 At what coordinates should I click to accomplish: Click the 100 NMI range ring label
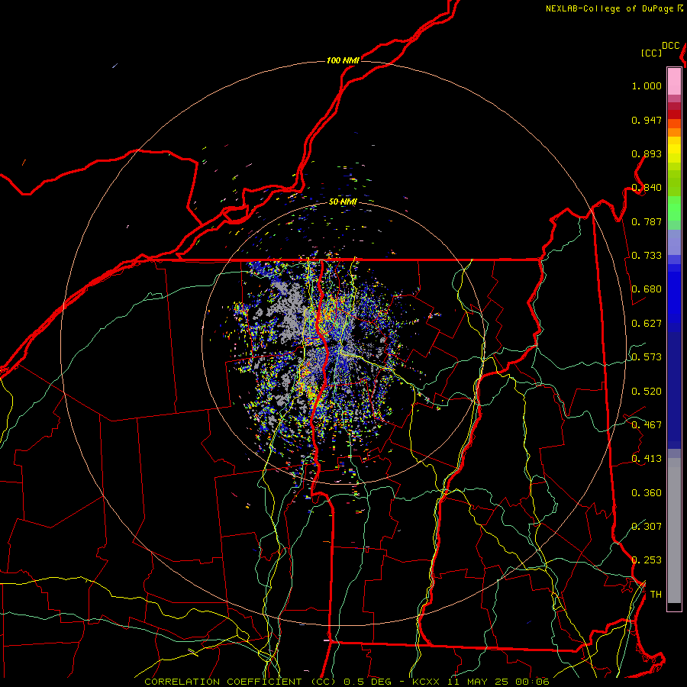point(343,60)
